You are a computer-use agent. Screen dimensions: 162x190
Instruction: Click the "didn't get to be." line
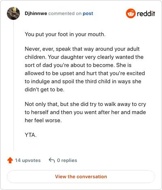pos(45,89)
